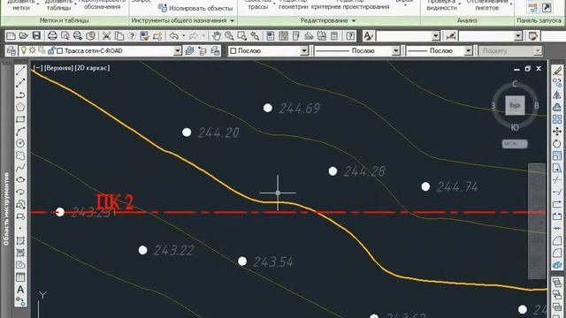Open the linetype Послою dropdown
The height and width of the screenshot is (318, 566).
(395, 51)
